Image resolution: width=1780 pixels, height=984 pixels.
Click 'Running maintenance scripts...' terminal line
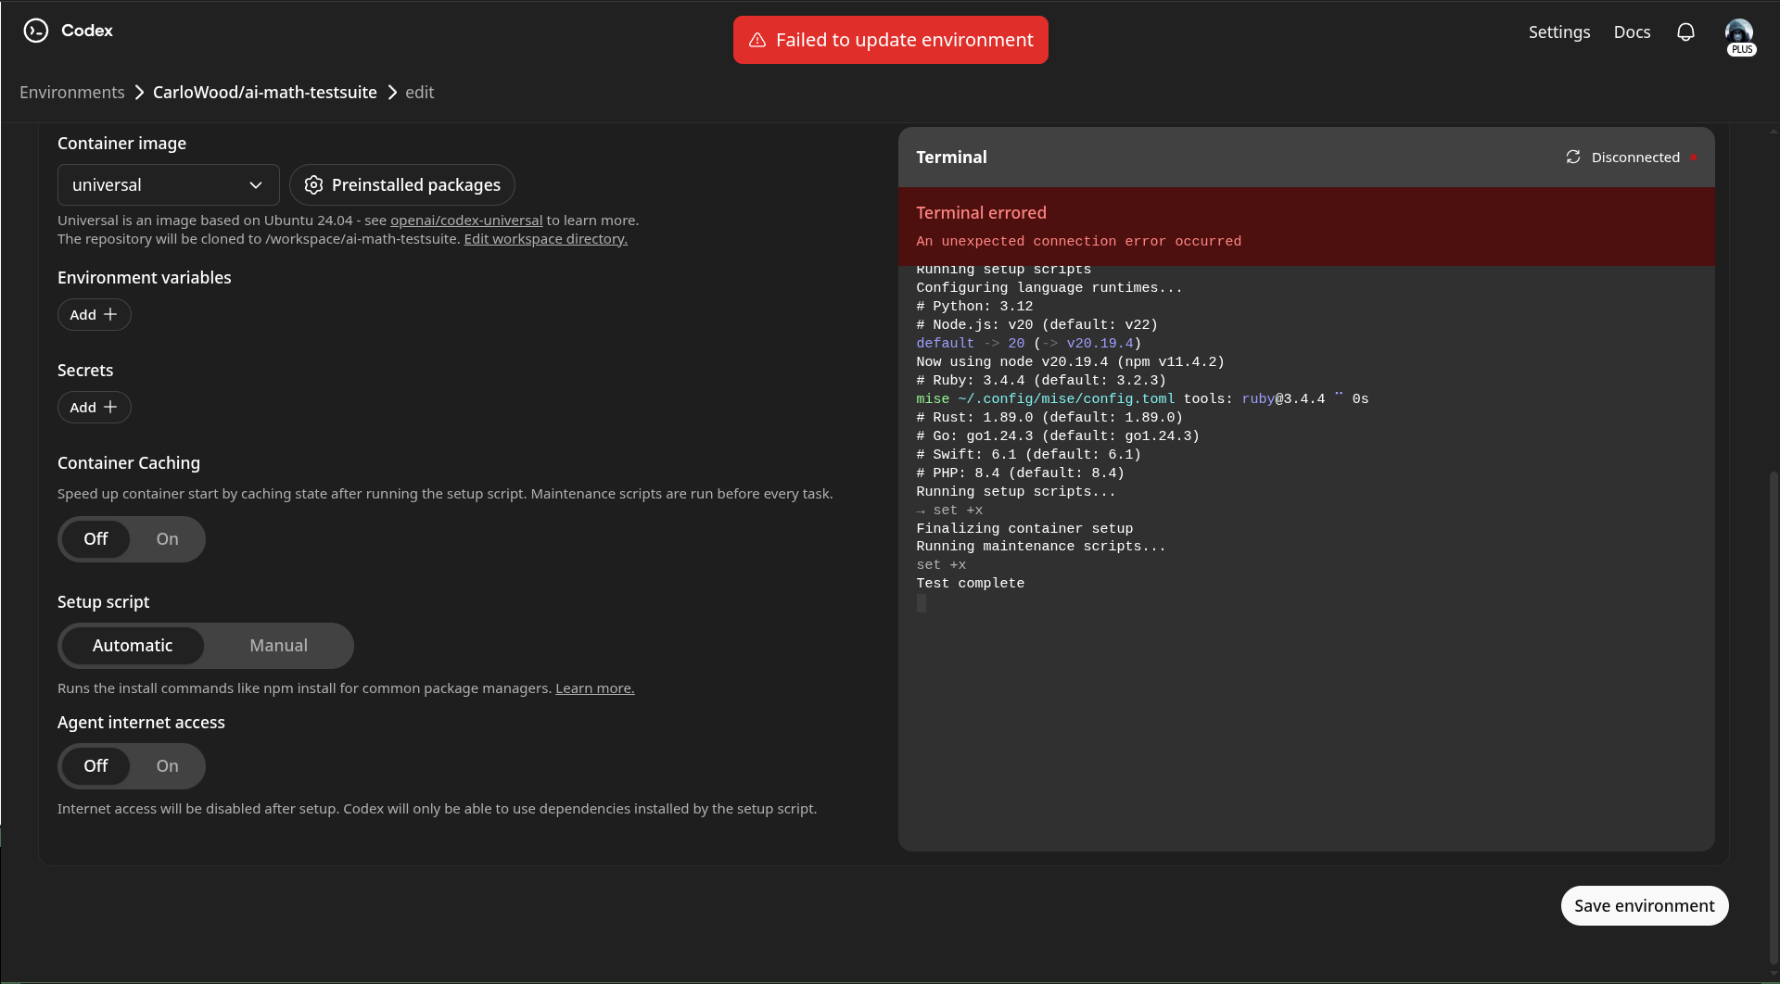[1041, 547]
